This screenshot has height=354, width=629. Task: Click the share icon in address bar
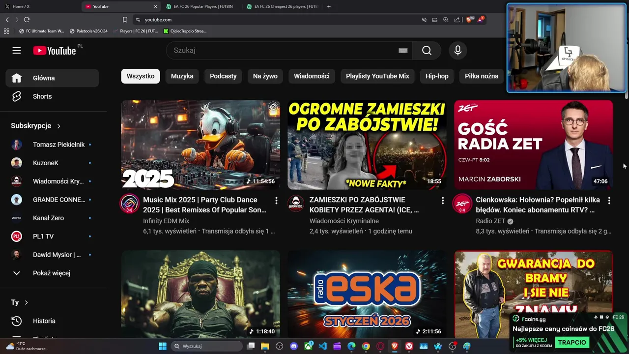(457, 20)
